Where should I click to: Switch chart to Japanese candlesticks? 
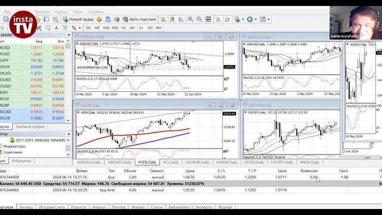[172, 19]
